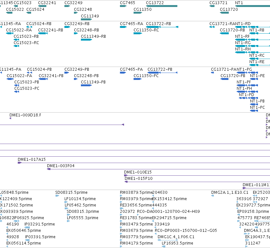Click protein NT1-PH
Image resolution: width=270 pixels, height=248 pixels.
244,88
